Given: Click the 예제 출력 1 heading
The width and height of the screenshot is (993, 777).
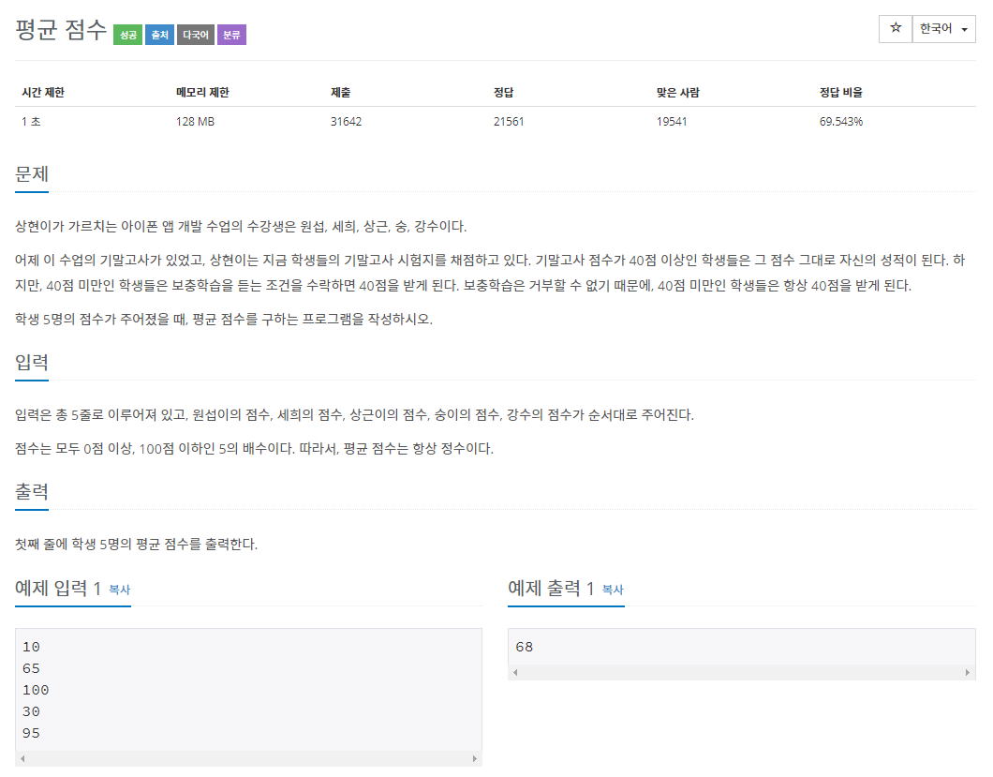Looking at the screenshot, I should click(550, 589).
